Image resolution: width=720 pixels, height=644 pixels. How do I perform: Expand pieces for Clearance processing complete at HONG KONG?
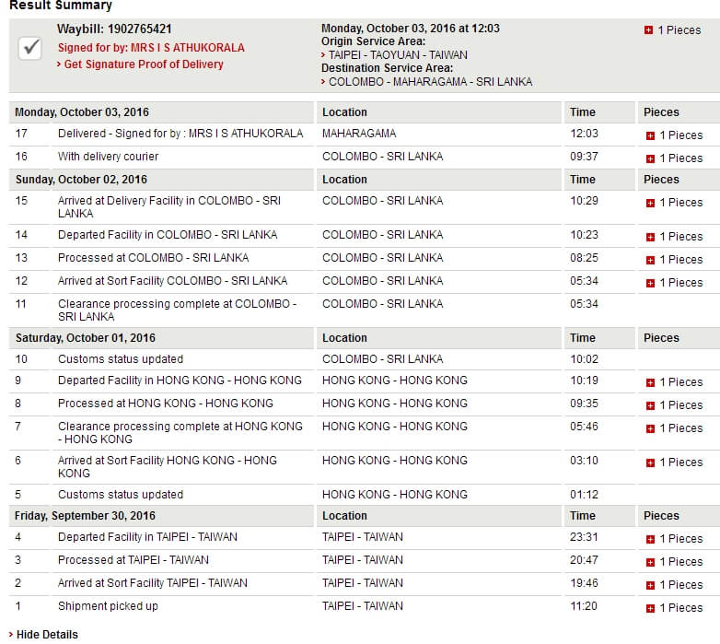click(650, 428)
